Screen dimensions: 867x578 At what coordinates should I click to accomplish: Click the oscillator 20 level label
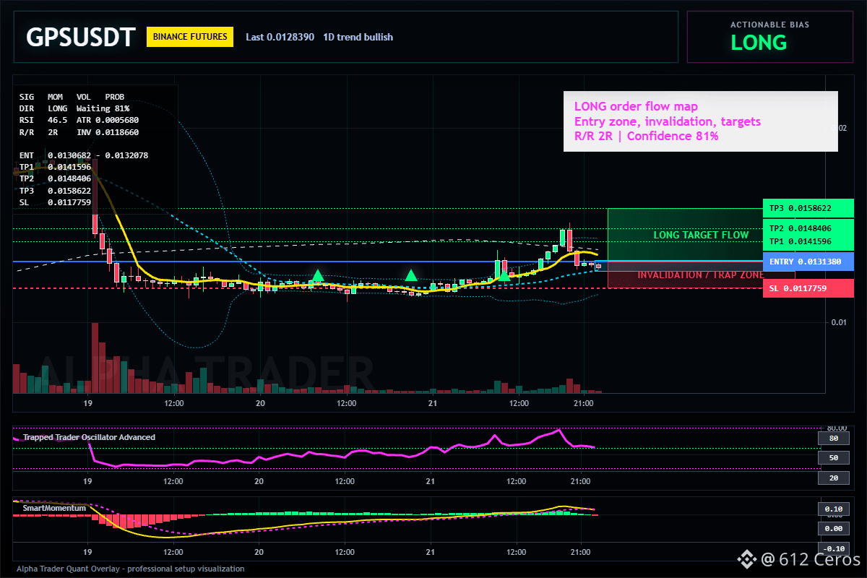point(833,478)
